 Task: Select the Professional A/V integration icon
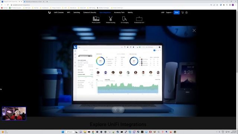click(139, 20)
